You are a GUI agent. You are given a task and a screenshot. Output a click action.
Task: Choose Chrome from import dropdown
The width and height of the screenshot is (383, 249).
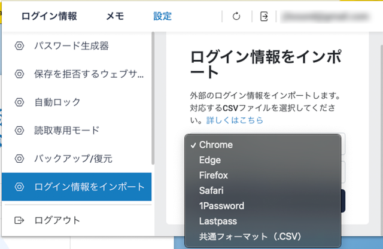click(263, 145)
